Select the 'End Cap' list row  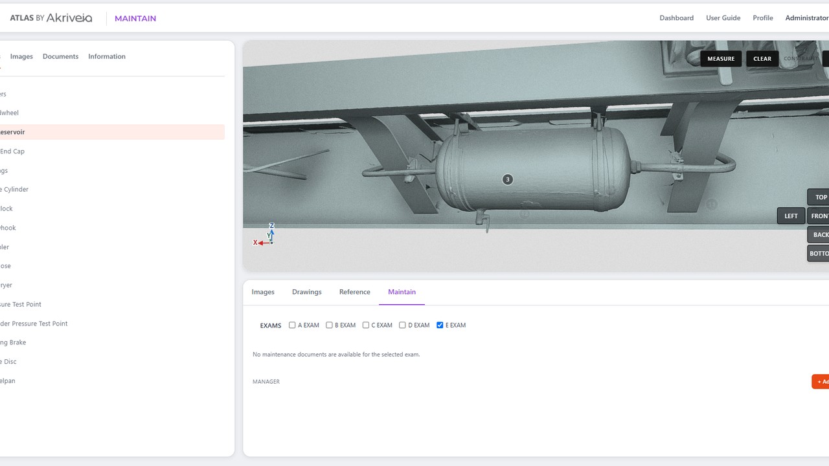pyautogui.click(x=112, y=151)
